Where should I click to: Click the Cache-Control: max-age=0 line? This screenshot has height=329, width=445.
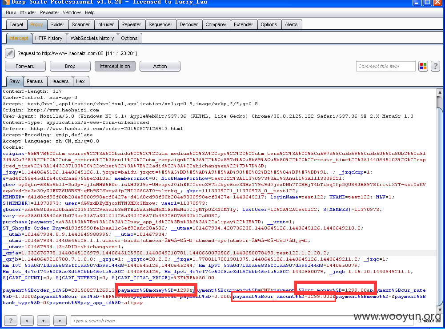(x=40, y=98)
